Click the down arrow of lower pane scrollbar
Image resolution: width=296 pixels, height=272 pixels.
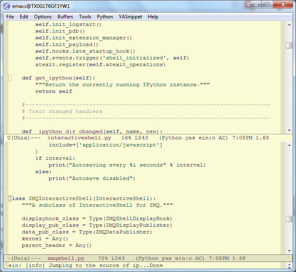(x=289, y=251)
